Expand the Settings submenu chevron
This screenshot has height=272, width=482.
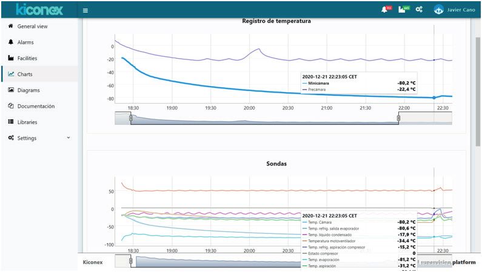tap(68, 138)
